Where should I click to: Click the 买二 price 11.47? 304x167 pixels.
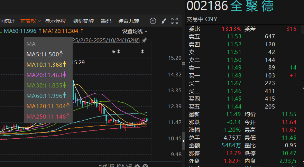pos(234,83)
